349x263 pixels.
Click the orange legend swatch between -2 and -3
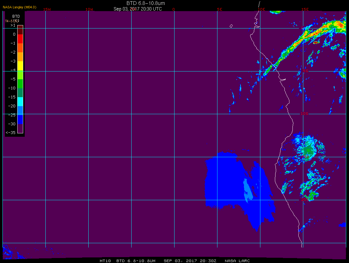[20, 57]
